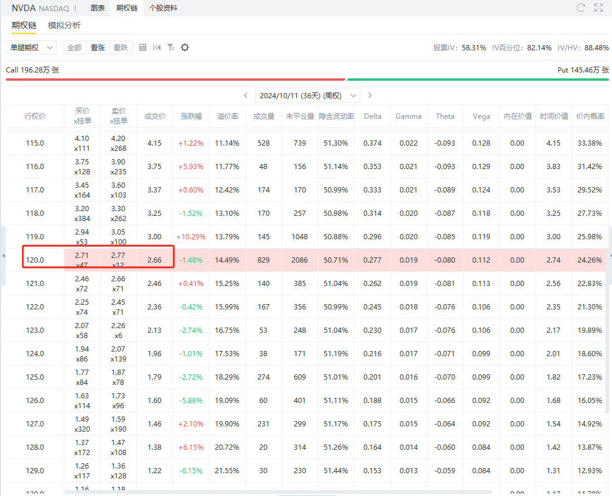
Task: Show 全部 options filter
Action: tap(74, 47)
